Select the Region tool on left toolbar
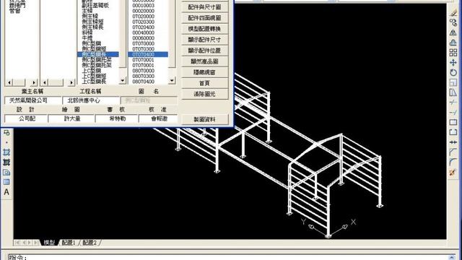The width and height of the screenshot is (462, 260). click(6, 173)
